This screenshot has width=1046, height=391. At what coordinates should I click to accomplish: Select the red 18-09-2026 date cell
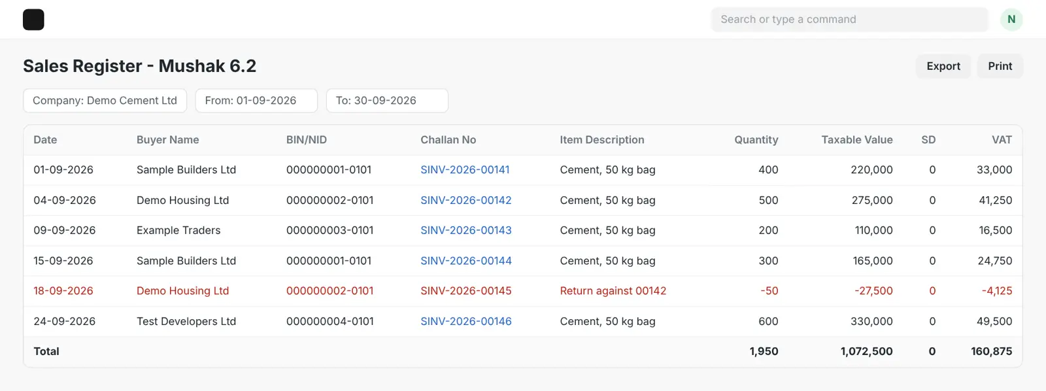[x=63, y=291]
